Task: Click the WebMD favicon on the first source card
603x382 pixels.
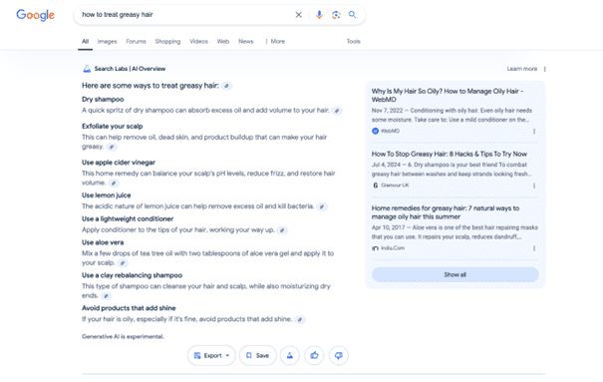Action: (376, 132)
